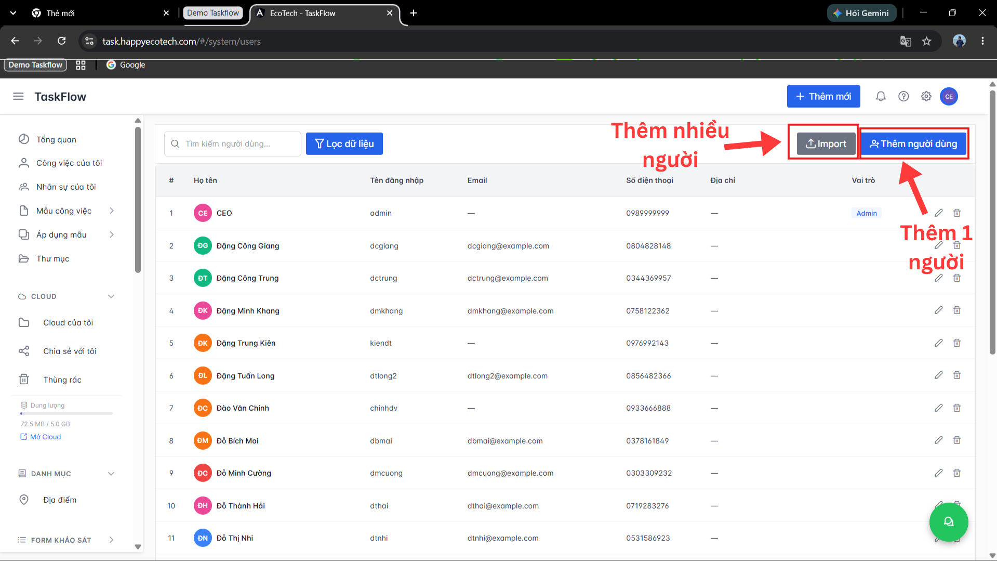
Task: Delete user Đặng Công Trung
Action: (x=957, y=278)
